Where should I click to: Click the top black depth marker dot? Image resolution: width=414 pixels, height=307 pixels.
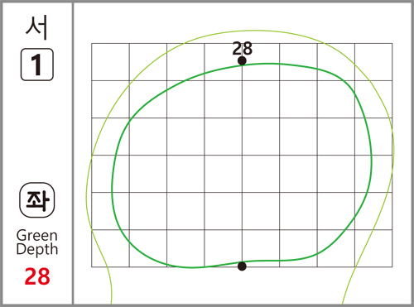point(242,60)
